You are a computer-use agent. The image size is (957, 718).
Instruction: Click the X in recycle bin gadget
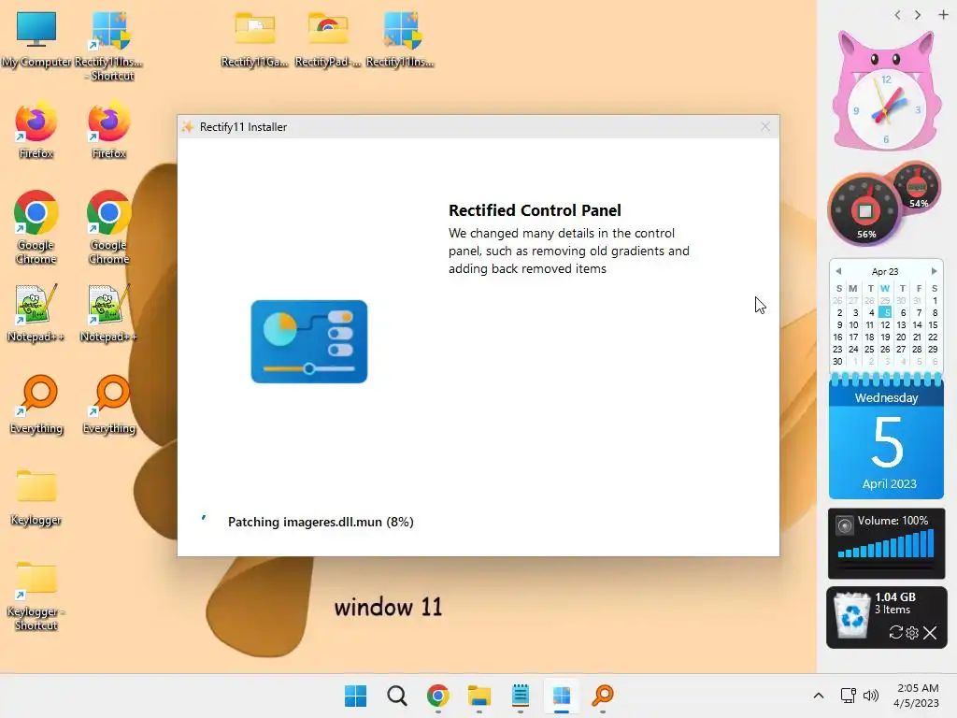tap(930, 633)
